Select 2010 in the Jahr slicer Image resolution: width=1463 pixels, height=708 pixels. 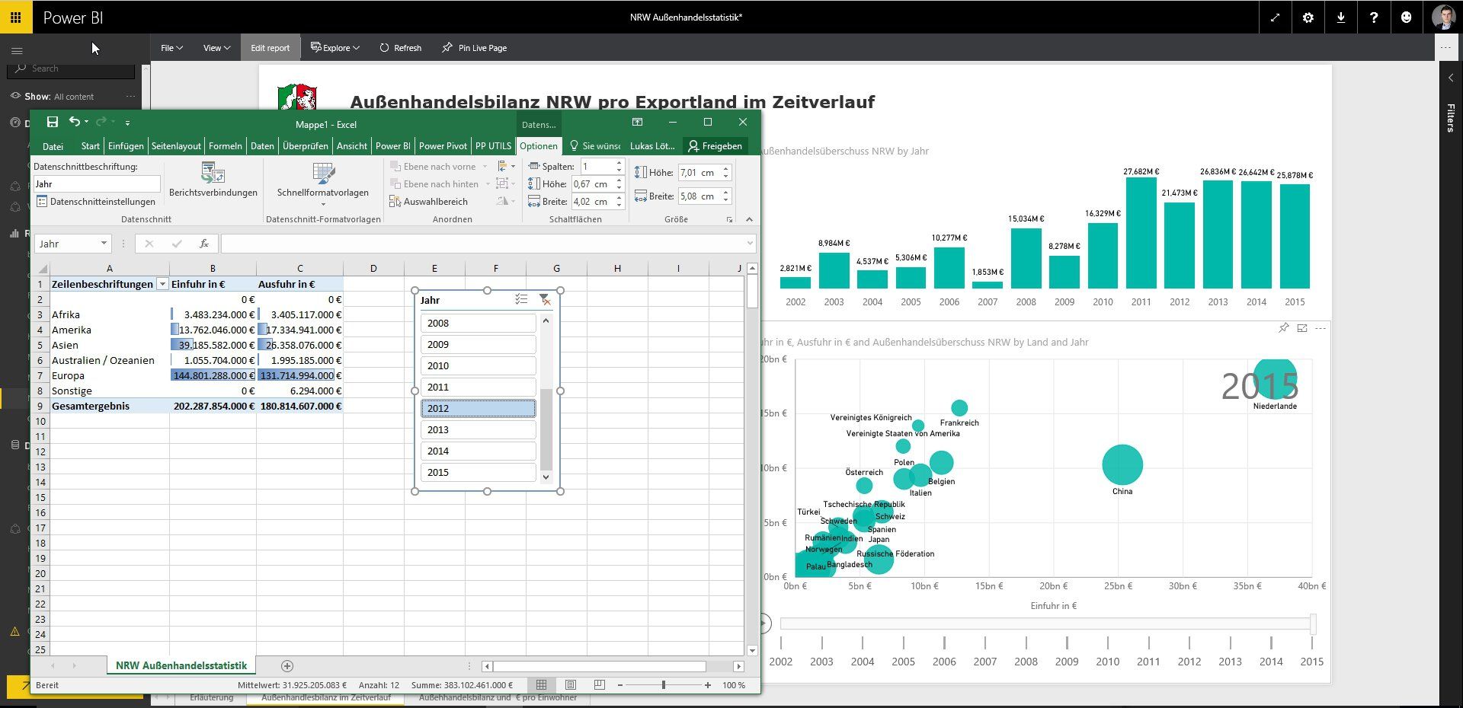click(478, 365)
